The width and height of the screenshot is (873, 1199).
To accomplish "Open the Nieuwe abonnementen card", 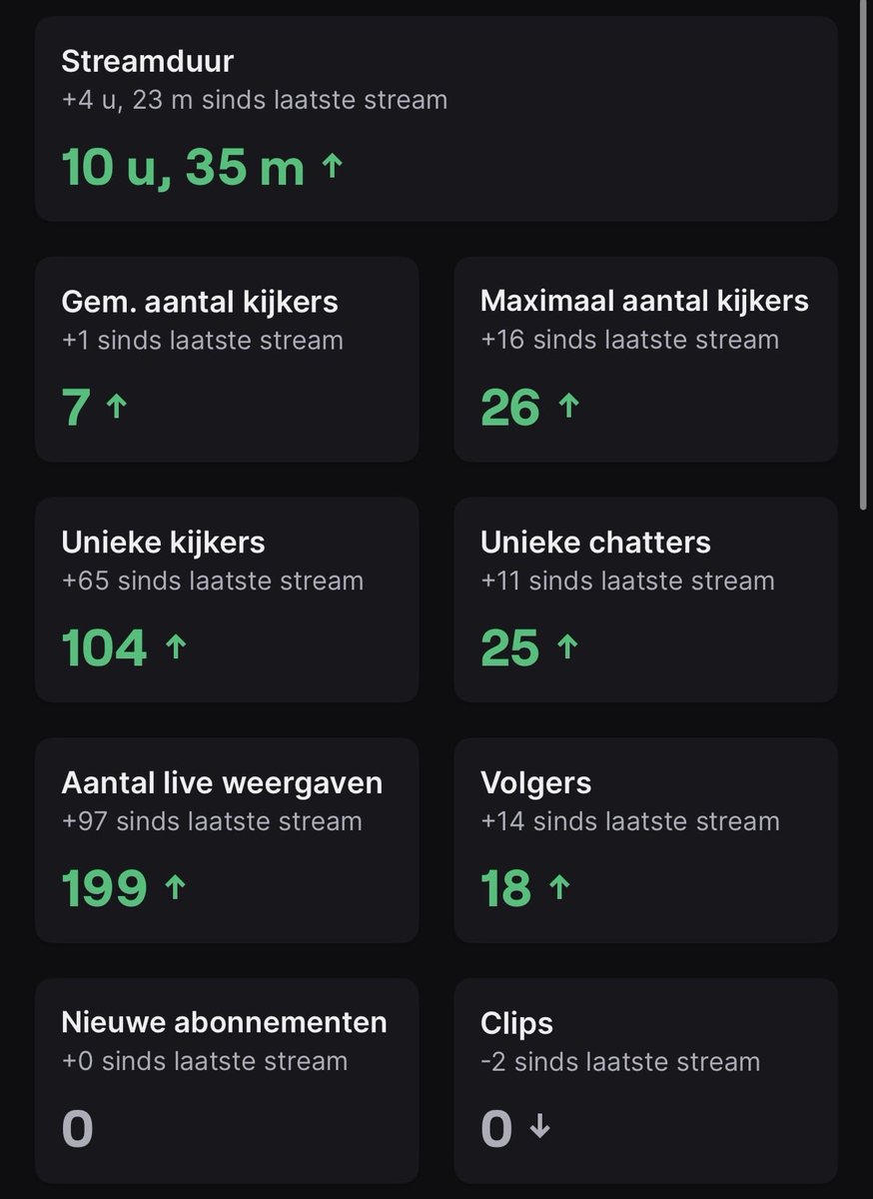I will (227, 1081).
